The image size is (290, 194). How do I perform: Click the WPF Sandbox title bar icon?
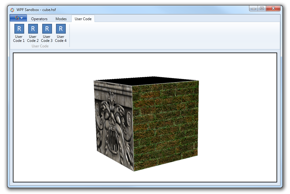tap(12, 9)
